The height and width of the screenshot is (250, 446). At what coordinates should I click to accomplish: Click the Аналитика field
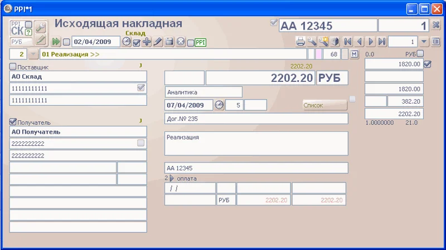[x=203, y=92]
